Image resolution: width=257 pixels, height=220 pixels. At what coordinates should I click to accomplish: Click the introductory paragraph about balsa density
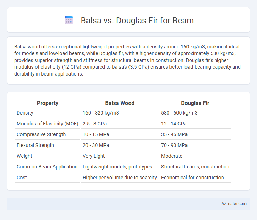pos(127,60)
